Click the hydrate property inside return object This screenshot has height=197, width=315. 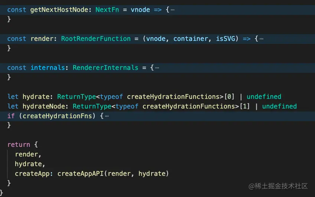[28, 164]
